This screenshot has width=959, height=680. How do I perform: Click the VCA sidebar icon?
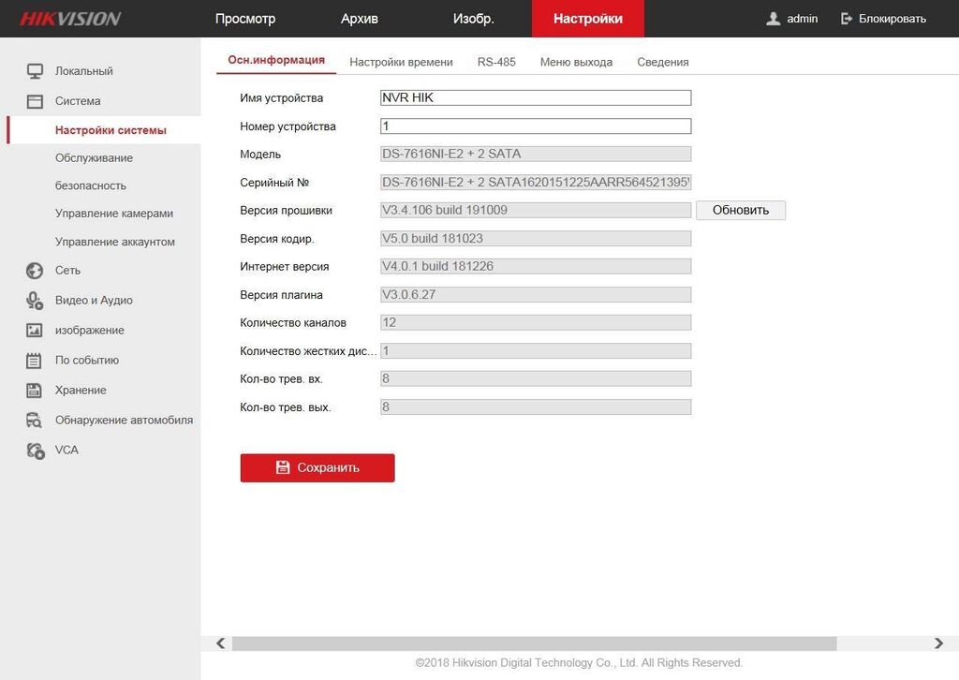point(35,451)
